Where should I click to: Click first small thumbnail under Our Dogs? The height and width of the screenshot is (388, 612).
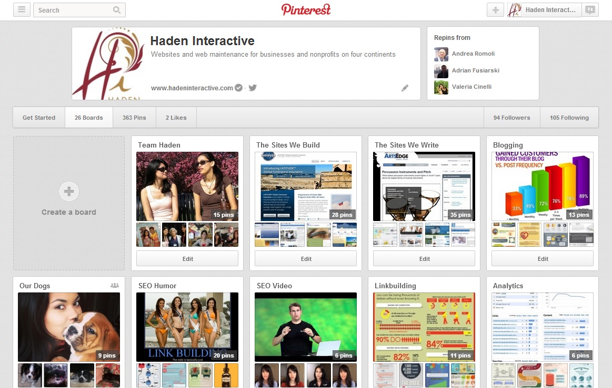[30, 375]
